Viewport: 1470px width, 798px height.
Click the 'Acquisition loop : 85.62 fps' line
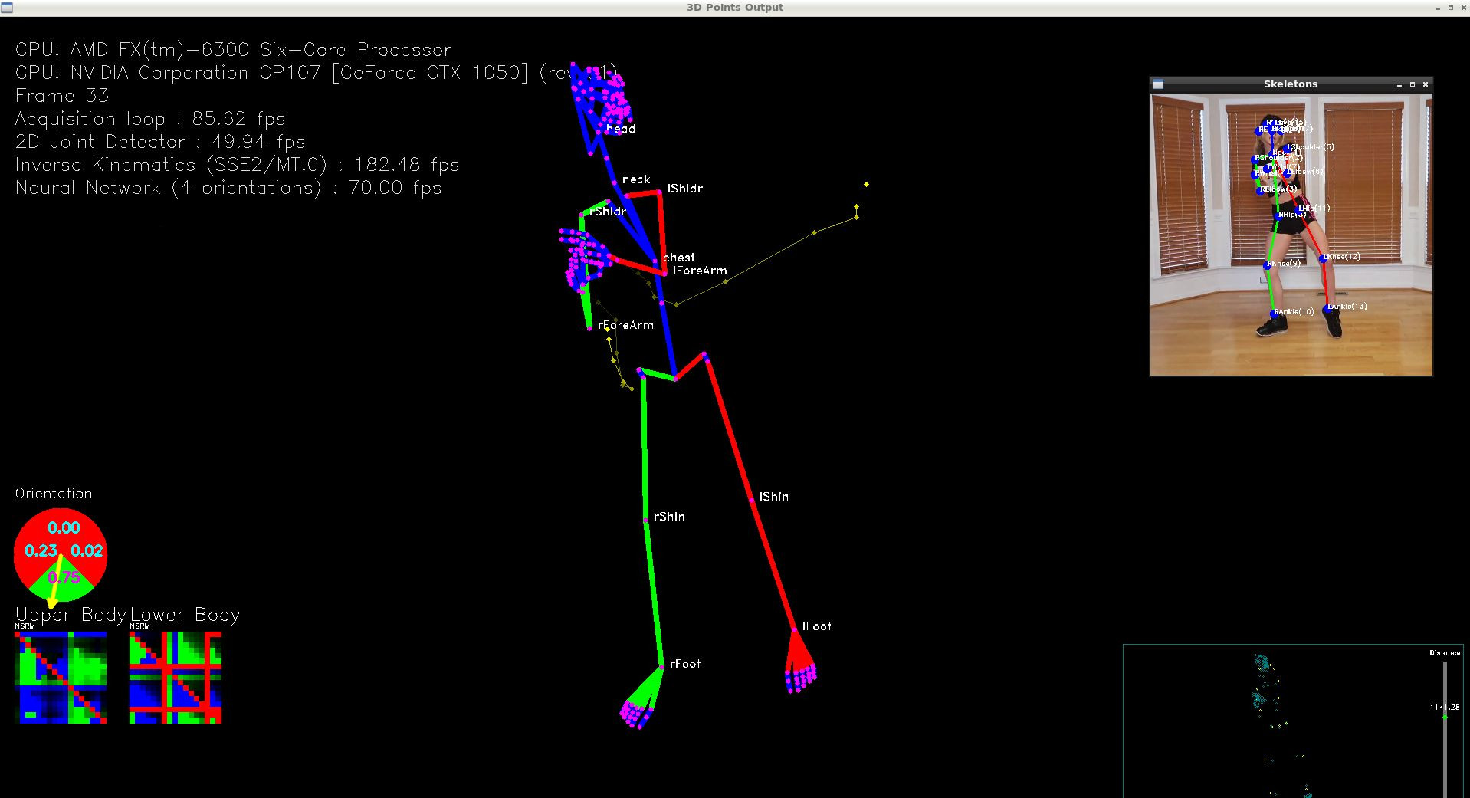tap(150, 119)
